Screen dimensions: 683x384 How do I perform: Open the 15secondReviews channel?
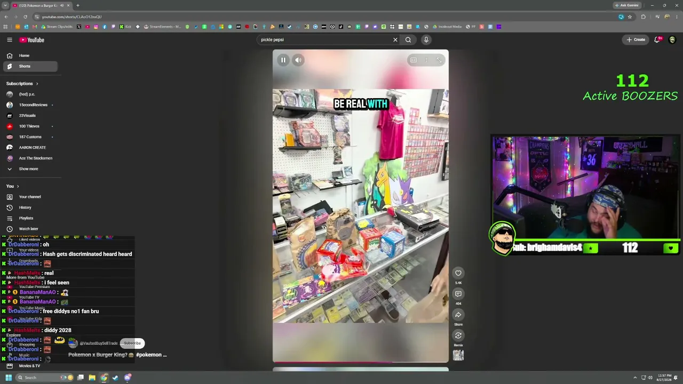[29, 105]
